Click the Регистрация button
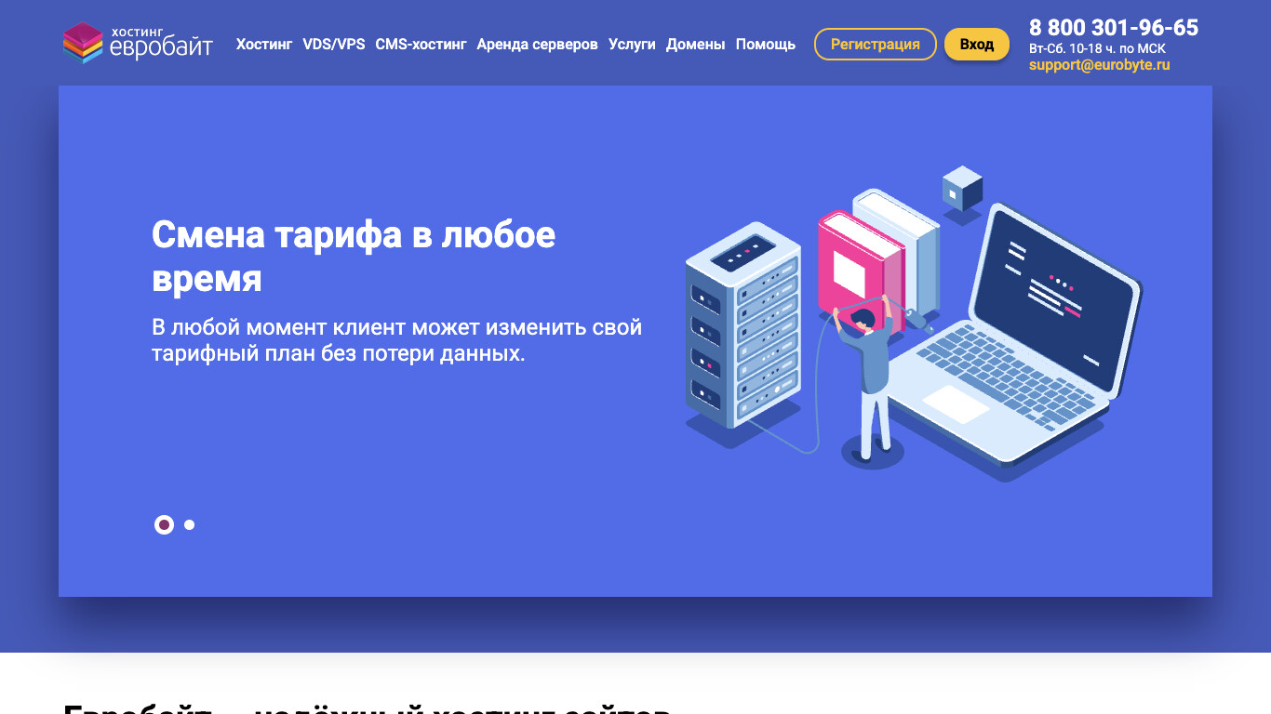1271x714 pixels. click(875, 44)
